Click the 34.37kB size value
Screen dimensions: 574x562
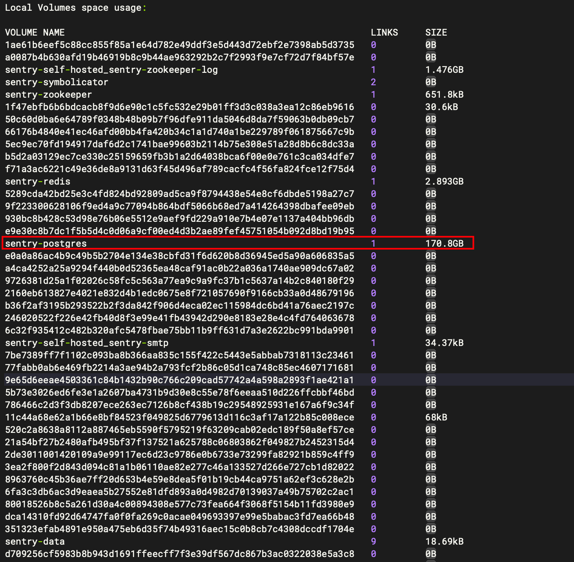[444, 343]
